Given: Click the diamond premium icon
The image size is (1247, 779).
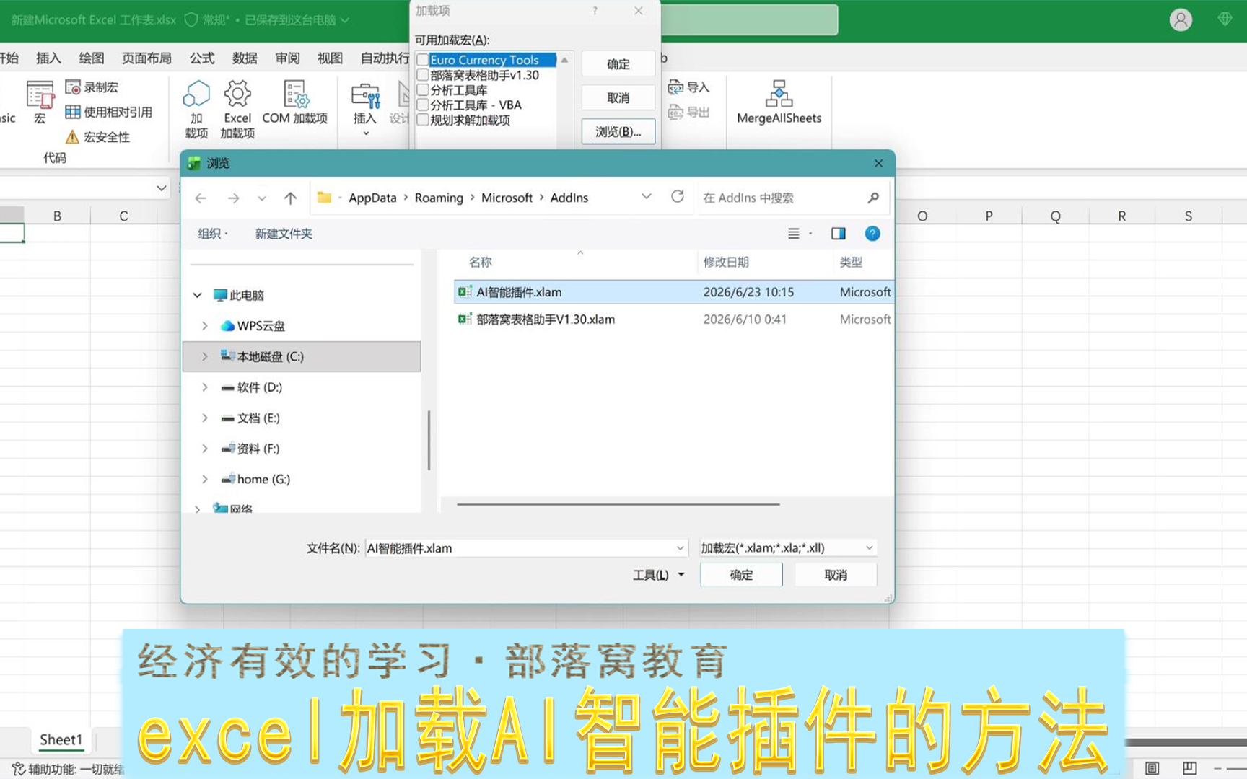Looking at the screenshot, I should pyautogui.click(x=1225, y=19).
